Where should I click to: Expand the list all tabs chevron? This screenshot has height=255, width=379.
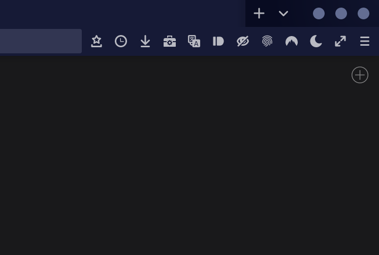point(283,14)
